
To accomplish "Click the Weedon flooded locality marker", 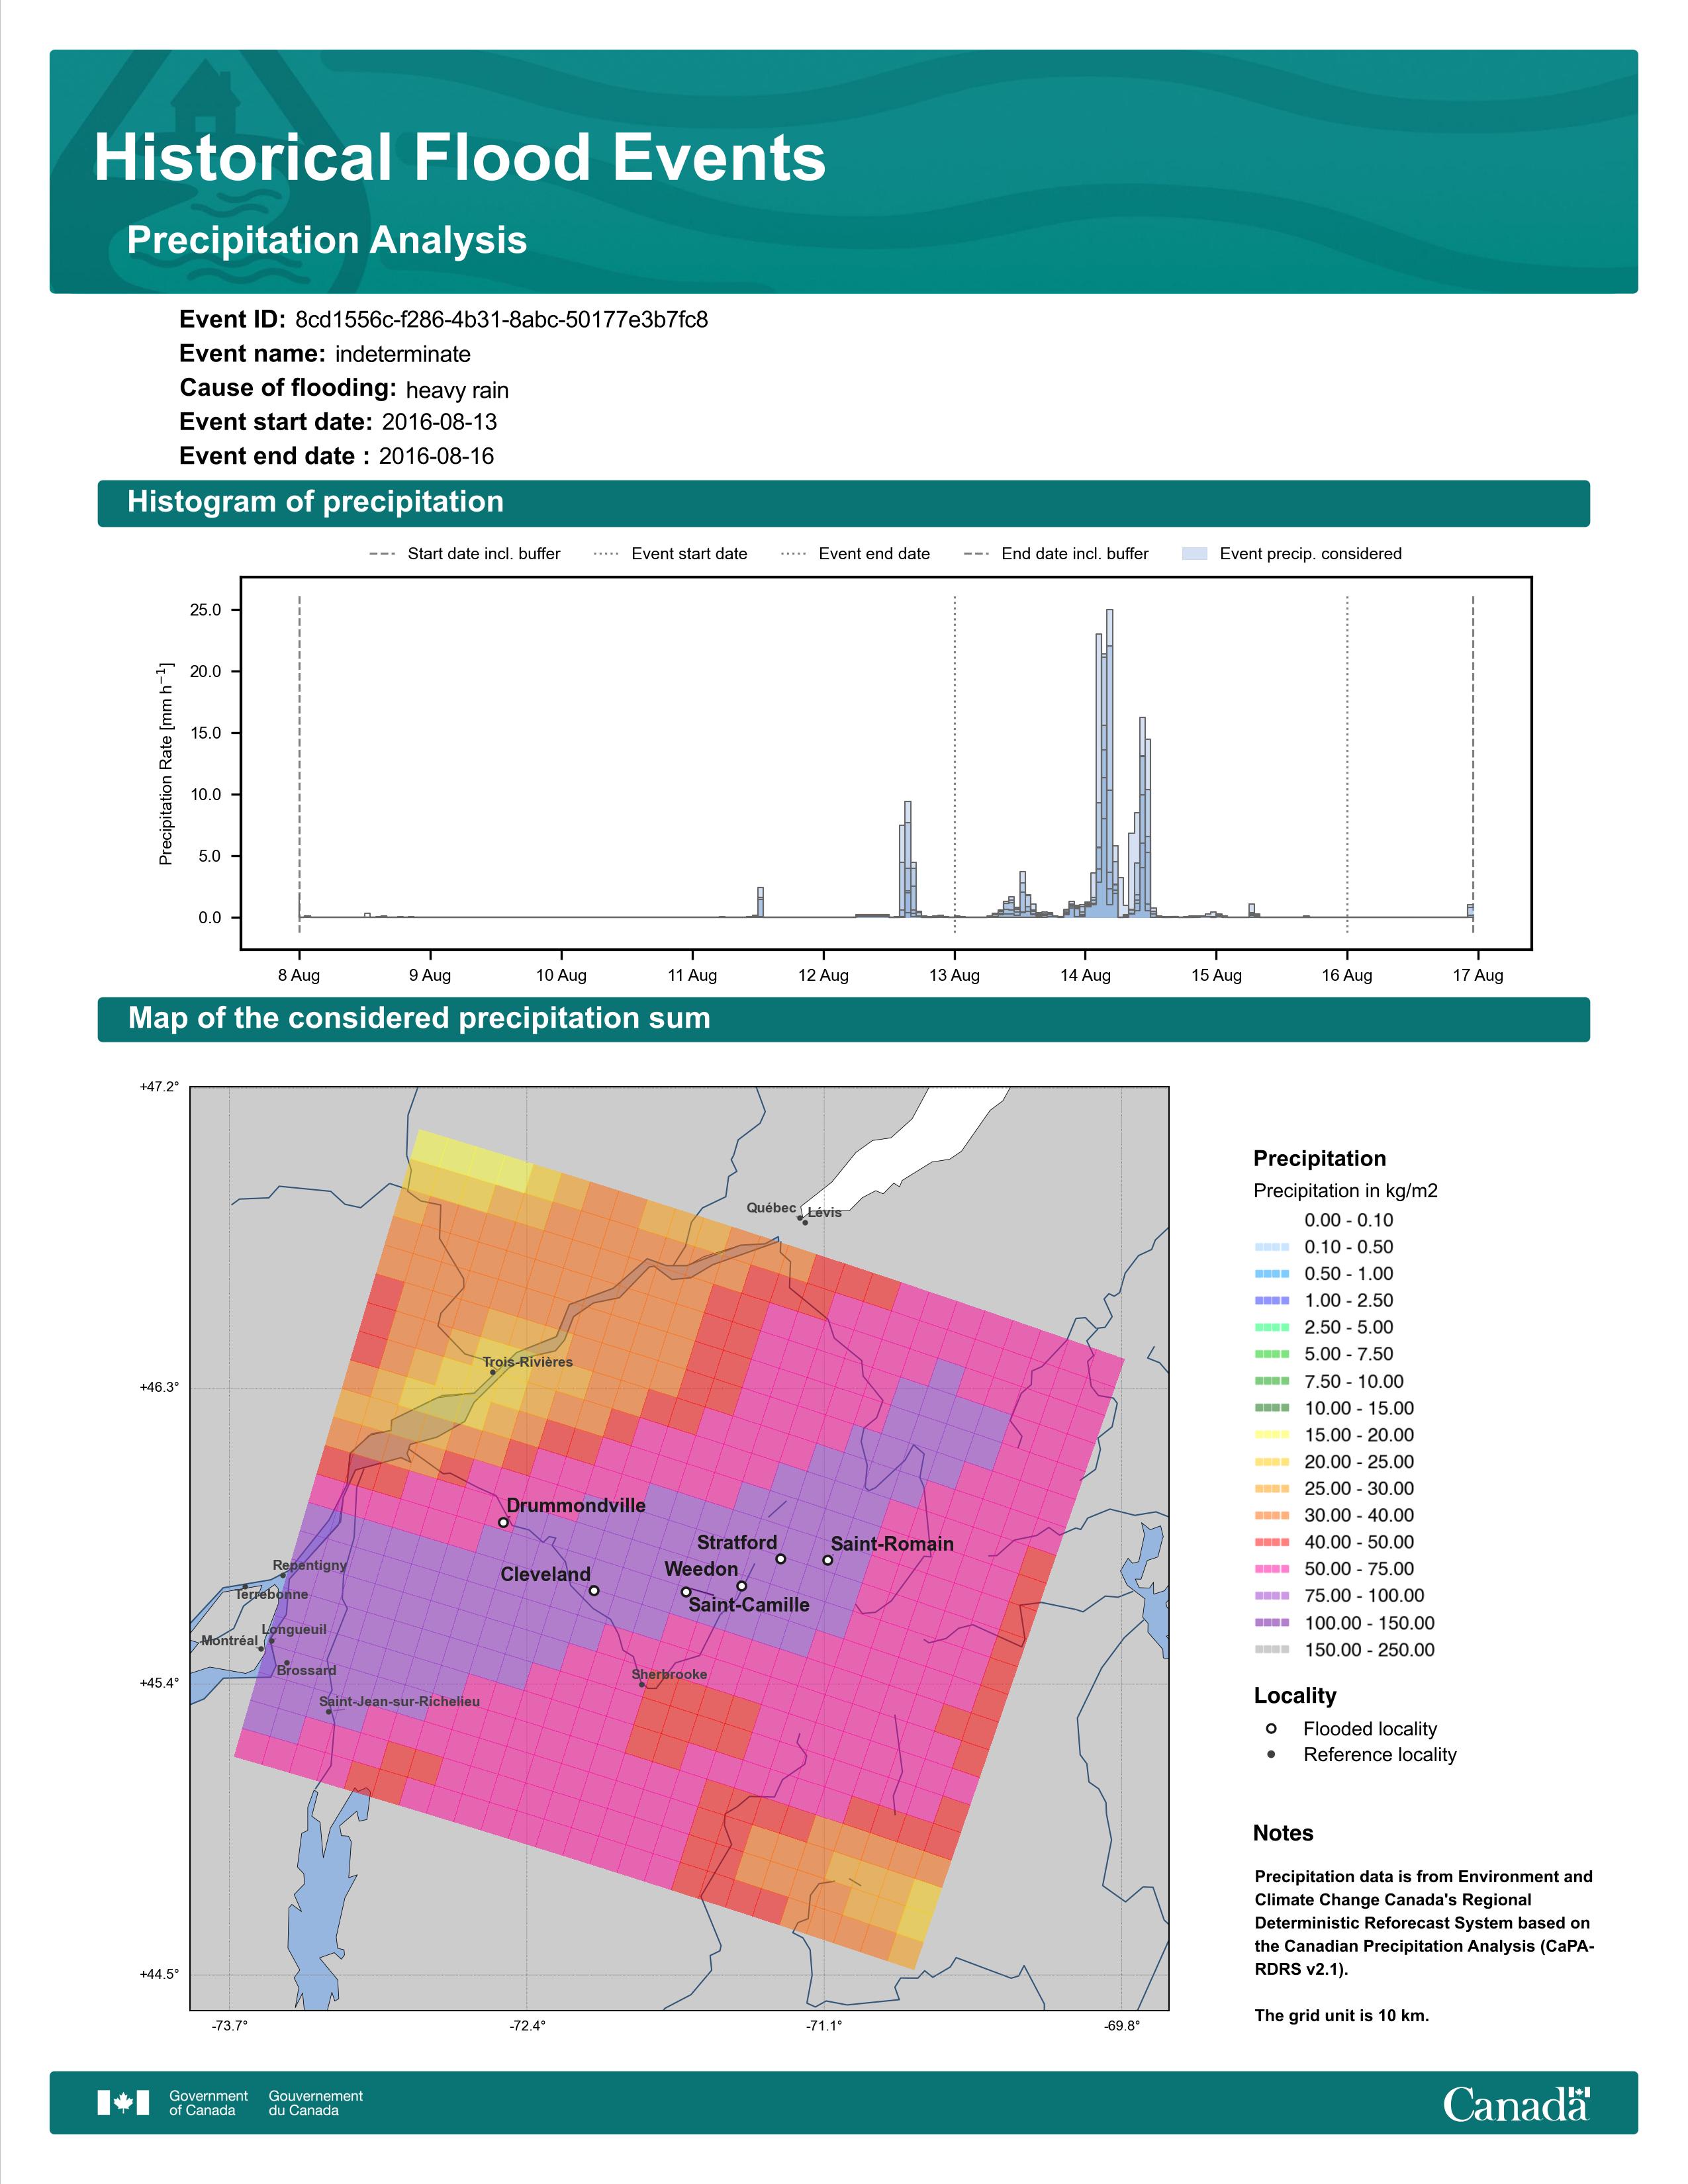I will click(742, 1586).
